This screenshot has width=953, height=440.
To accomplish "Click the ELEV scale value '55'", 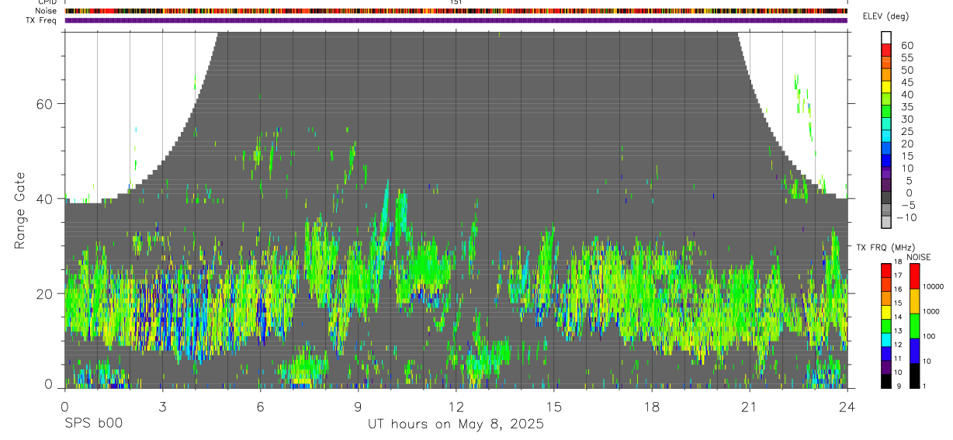I will [x=906, y=57].
